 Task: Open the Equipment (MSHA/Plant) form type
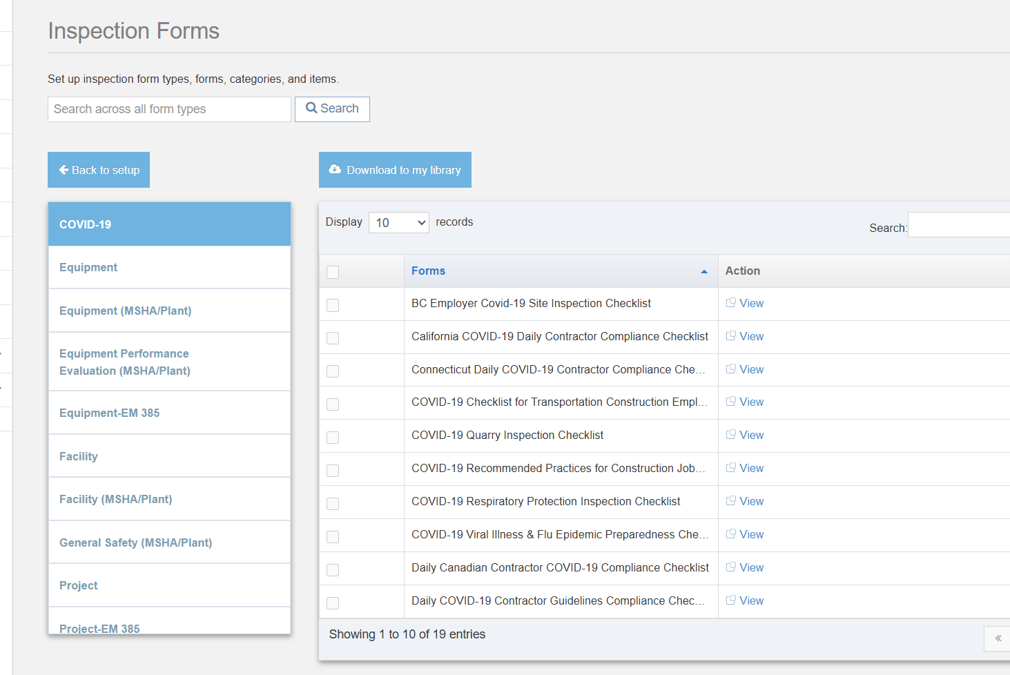(x=169, y=311)
